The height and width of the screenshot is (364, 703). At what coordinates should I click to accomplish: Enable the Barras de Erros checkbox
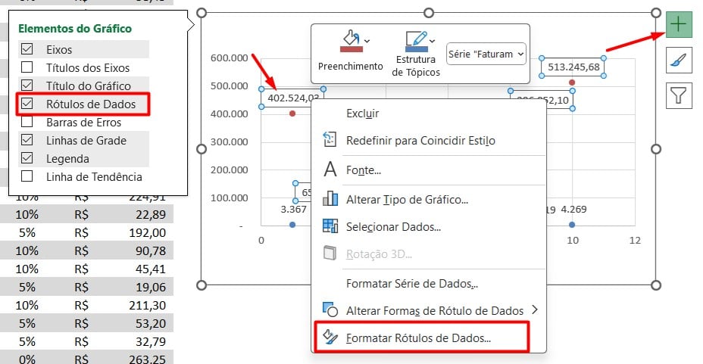27,122
